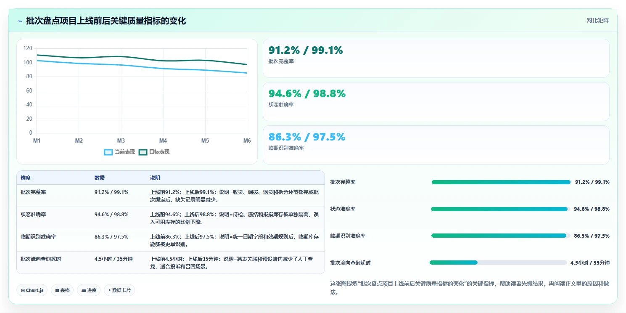Click the 维度 column header

pos(26,178)
